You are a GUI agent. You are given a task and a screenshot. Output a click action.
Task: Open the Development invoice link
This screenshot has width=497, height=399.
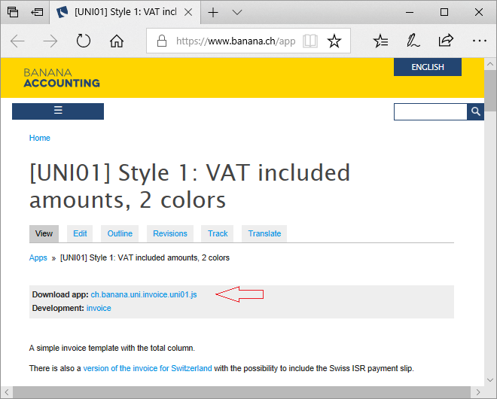click(x=99, y=308)
